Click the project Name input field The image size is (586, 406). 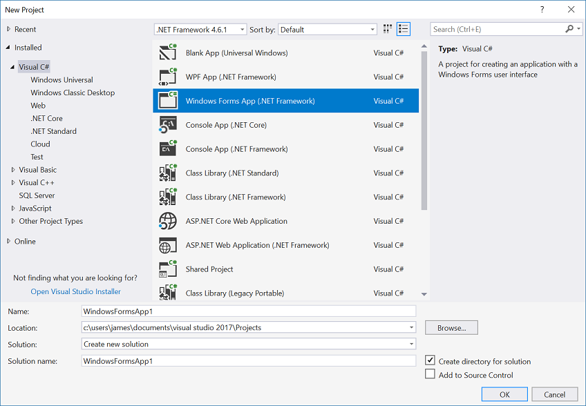249,311
